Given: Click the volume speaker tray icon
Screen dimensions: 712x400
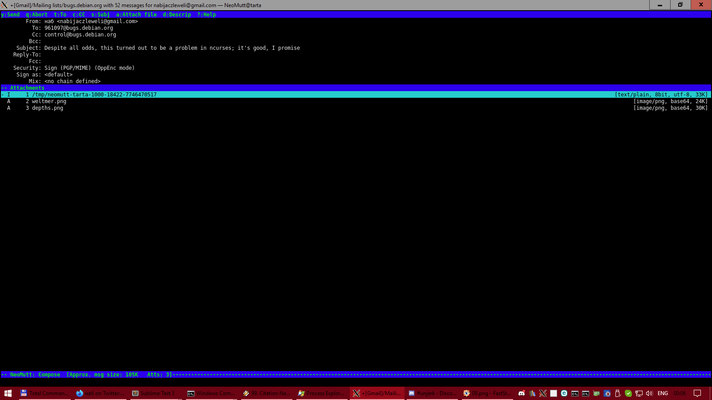Looking at the screenshot, I should 649,393.
